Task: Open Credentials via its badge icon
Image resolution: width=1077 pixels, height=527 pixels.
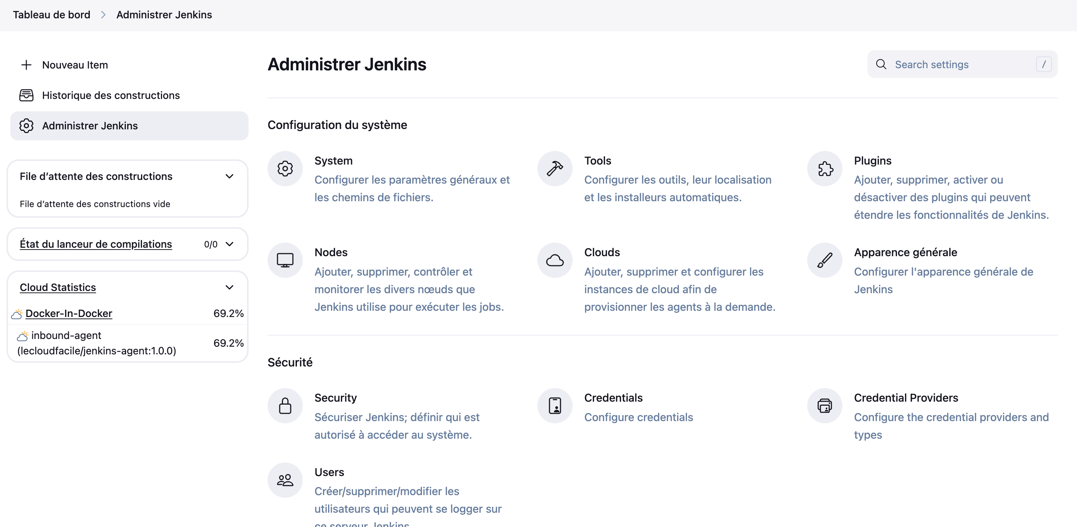Action: (x=554, y=406)
